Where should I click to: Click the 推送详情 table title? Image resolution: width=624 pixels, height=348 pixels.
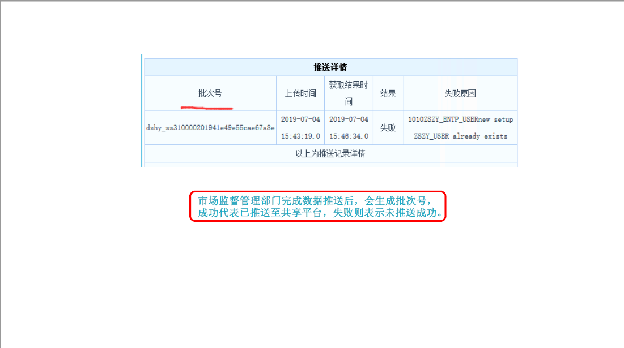click(330, 67)
